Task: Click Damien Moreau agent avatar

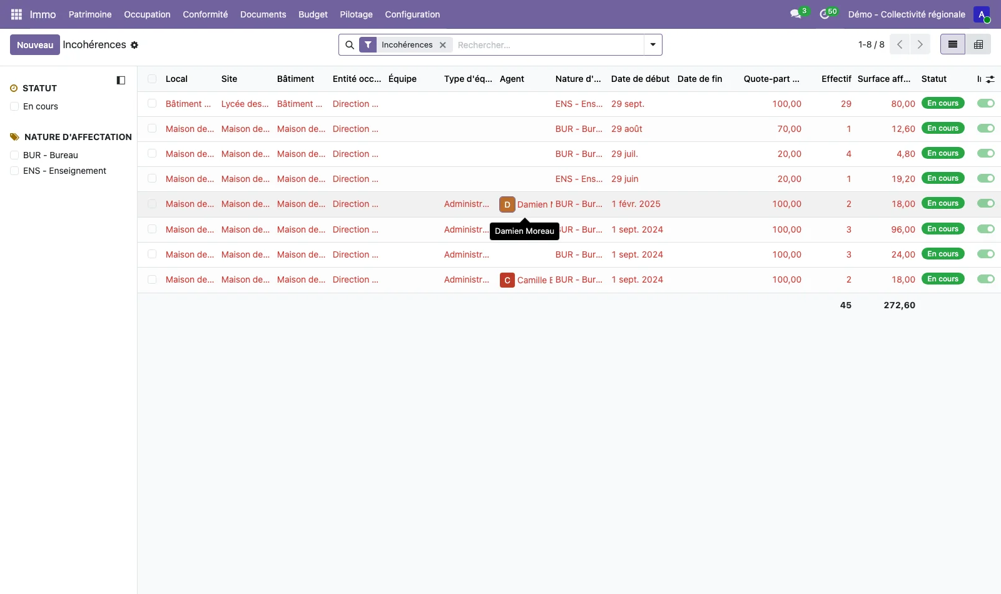Action: point(507,204)
